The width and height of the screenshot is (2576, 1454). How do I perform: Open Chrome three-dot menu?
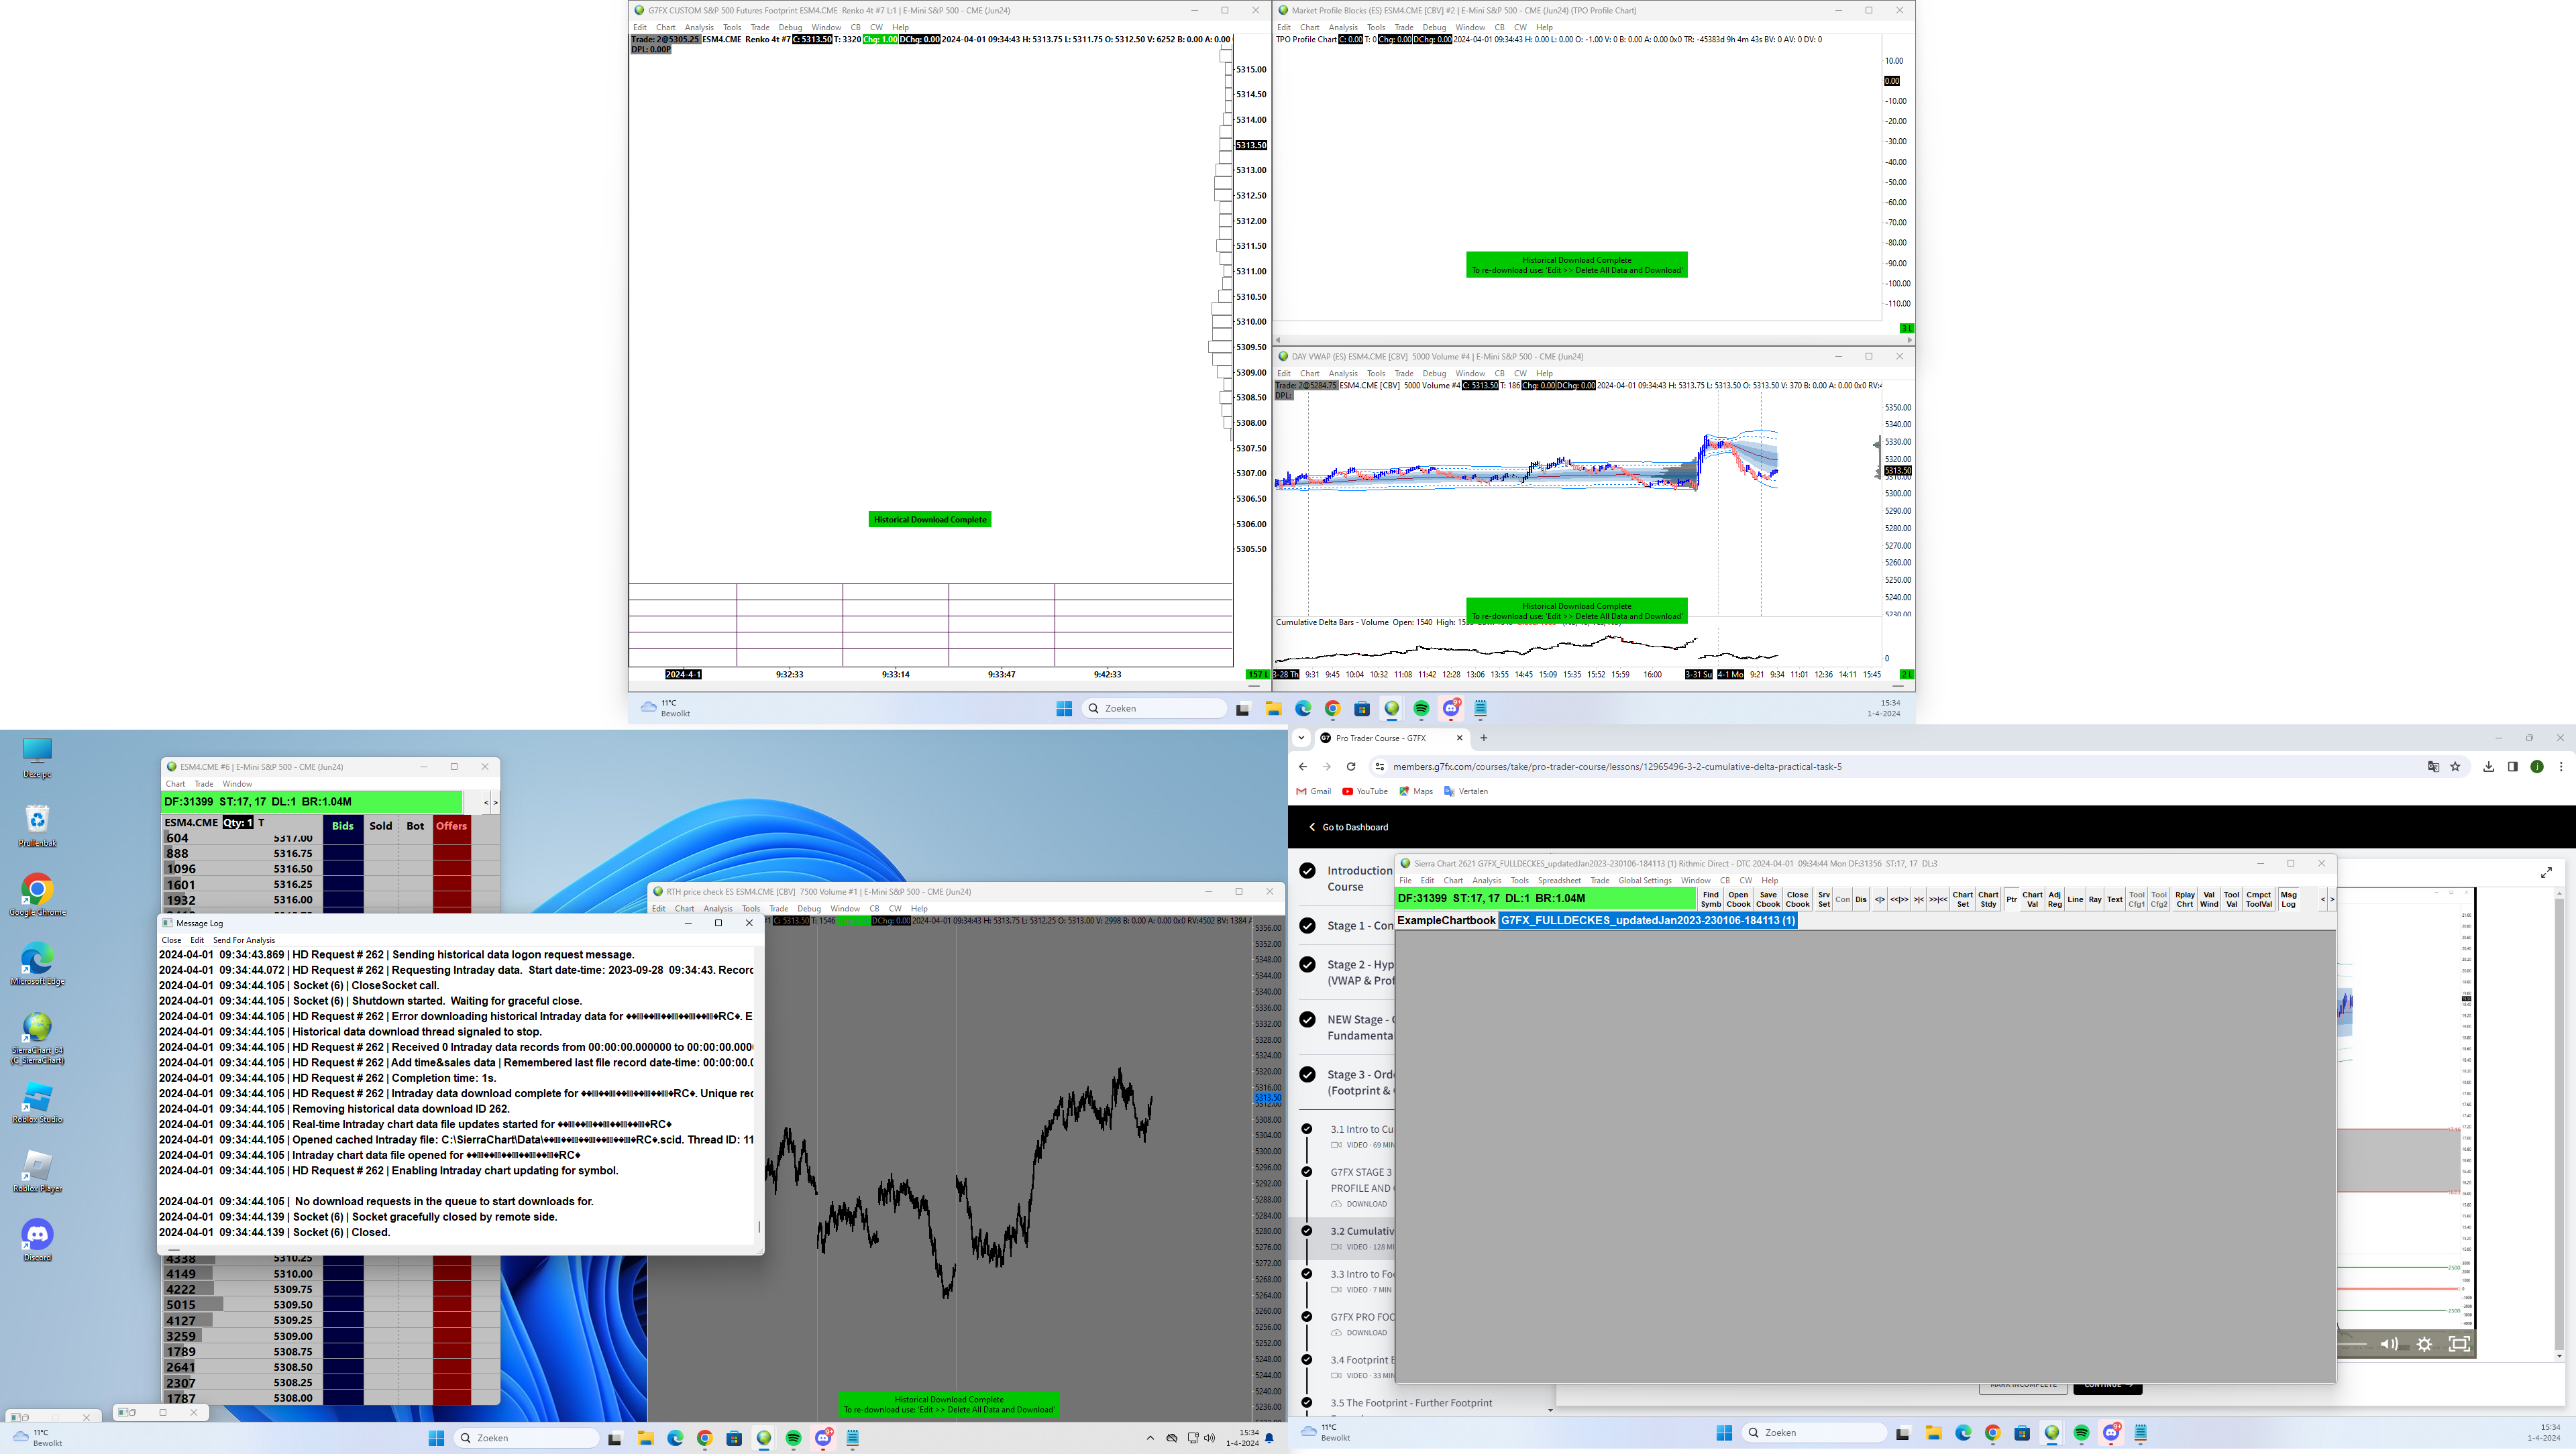(2561, 767)
